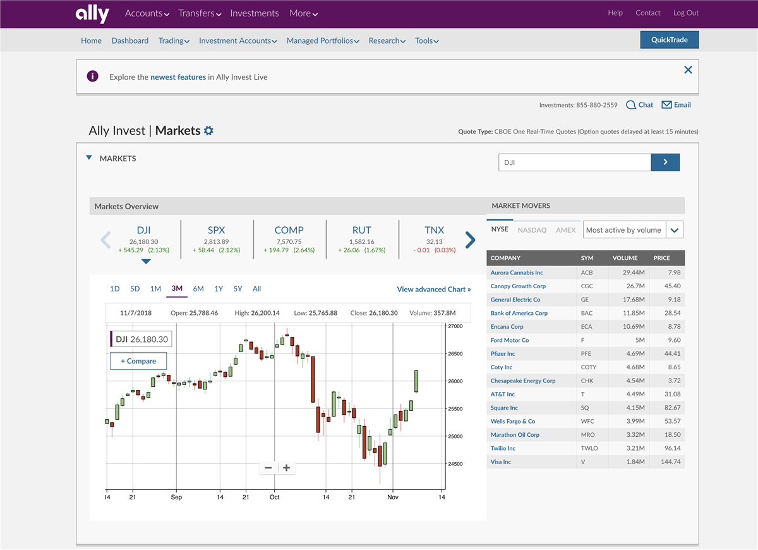
Task: Click the Chat bubble icon
Action: [630, 105]
